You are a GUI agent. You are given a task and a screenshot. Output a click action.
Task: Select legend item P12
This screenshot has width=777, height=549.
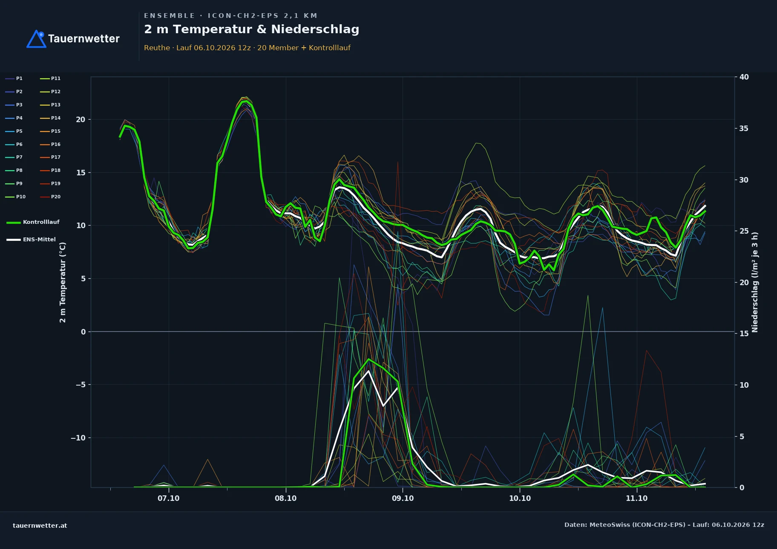tap(50, 91)
